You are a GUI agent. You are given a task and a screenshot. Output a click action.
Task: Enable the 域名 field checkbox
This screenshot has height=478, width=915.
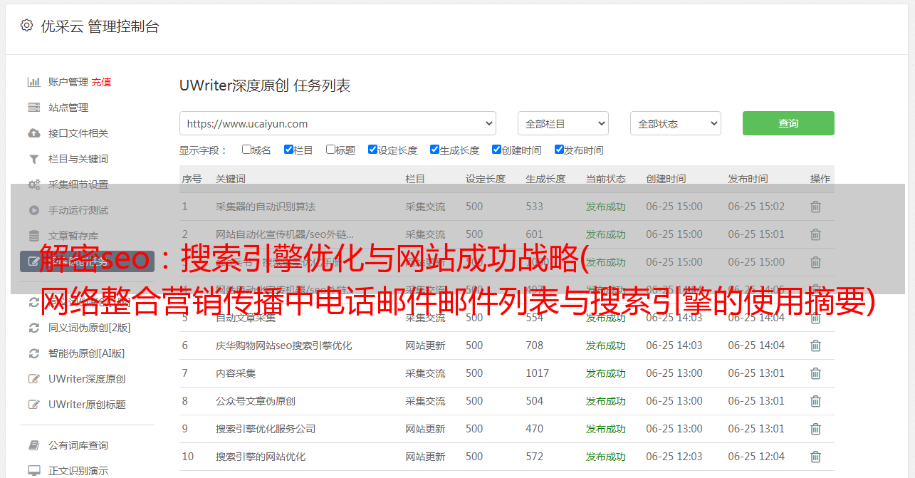(x=246, y=150)
